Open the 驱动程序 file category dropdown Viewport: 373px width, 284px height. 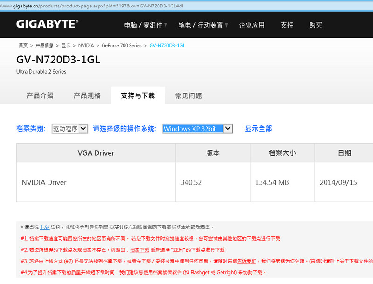pos(69,129)
